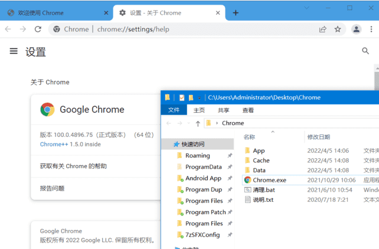The image size is (379, 249).
Task: Sort files by 名称 column header
Action: (250, 137)
